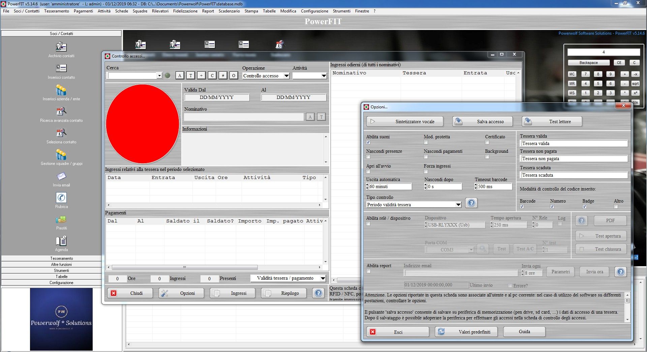Click Pagamenti table horizontal scrollbar
The image size is (647, 352).
(214, 267)
